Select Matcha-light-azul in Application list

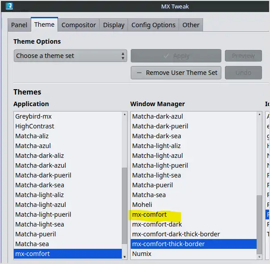tap(68, 205)
